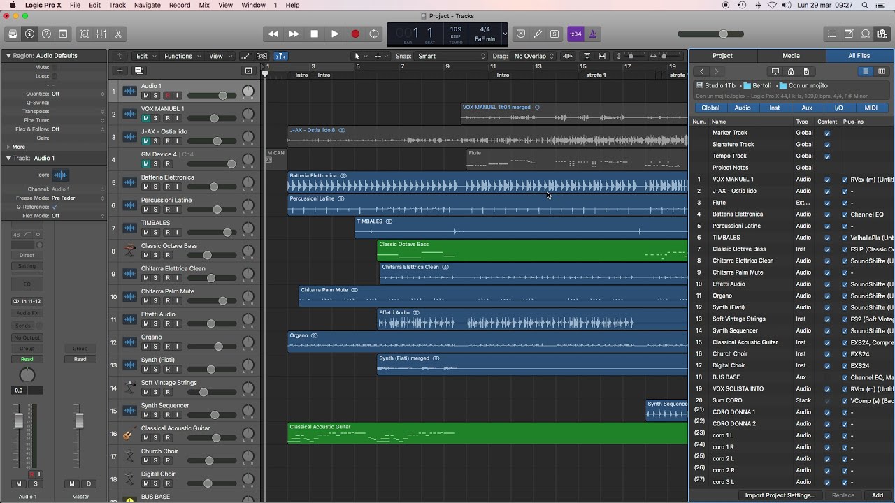Toggle the Metronome click icon
895x503 pixels.
tap(592, 34)
